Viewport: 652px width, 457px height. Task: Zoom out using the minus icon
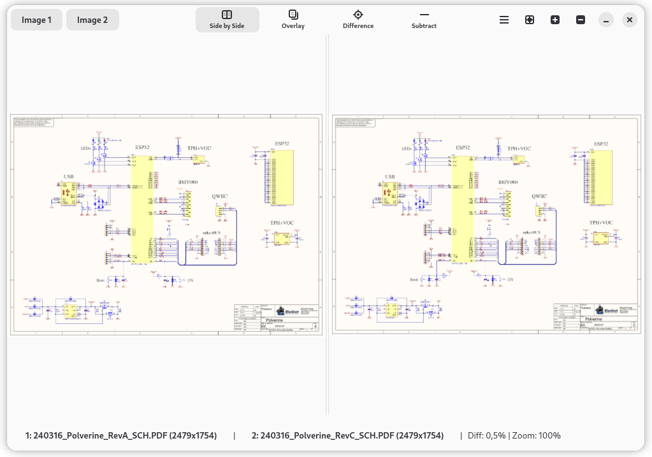pos(581,20)
